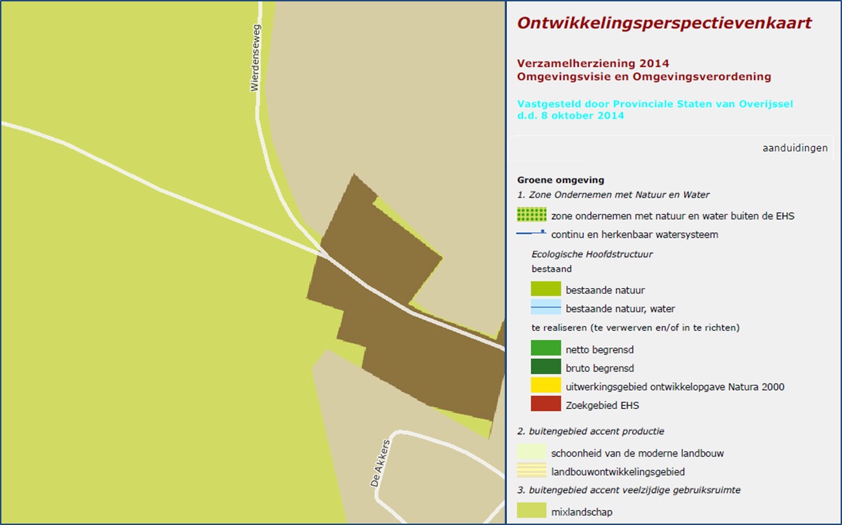The height and width of the screenshot is (525, 842).
Task: Click the d.d. 8 oktober 2014 date text
Action: point(570,116)
